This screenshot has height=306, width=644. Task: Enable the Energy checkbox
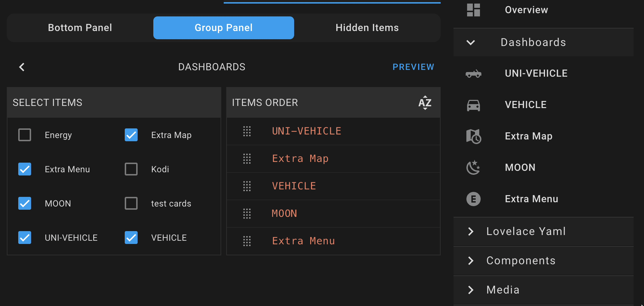coord(25,135)
